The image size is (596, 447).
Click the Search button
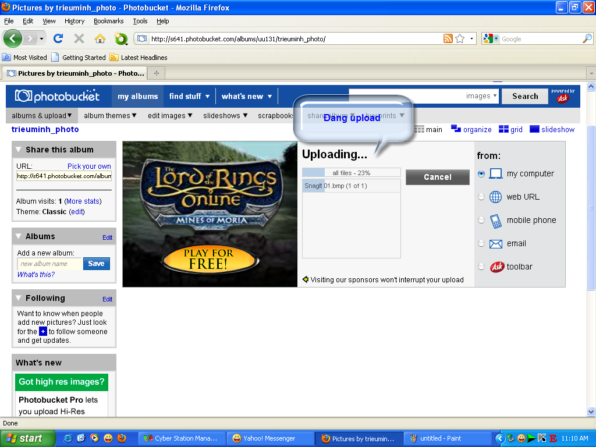coord(525,96)
